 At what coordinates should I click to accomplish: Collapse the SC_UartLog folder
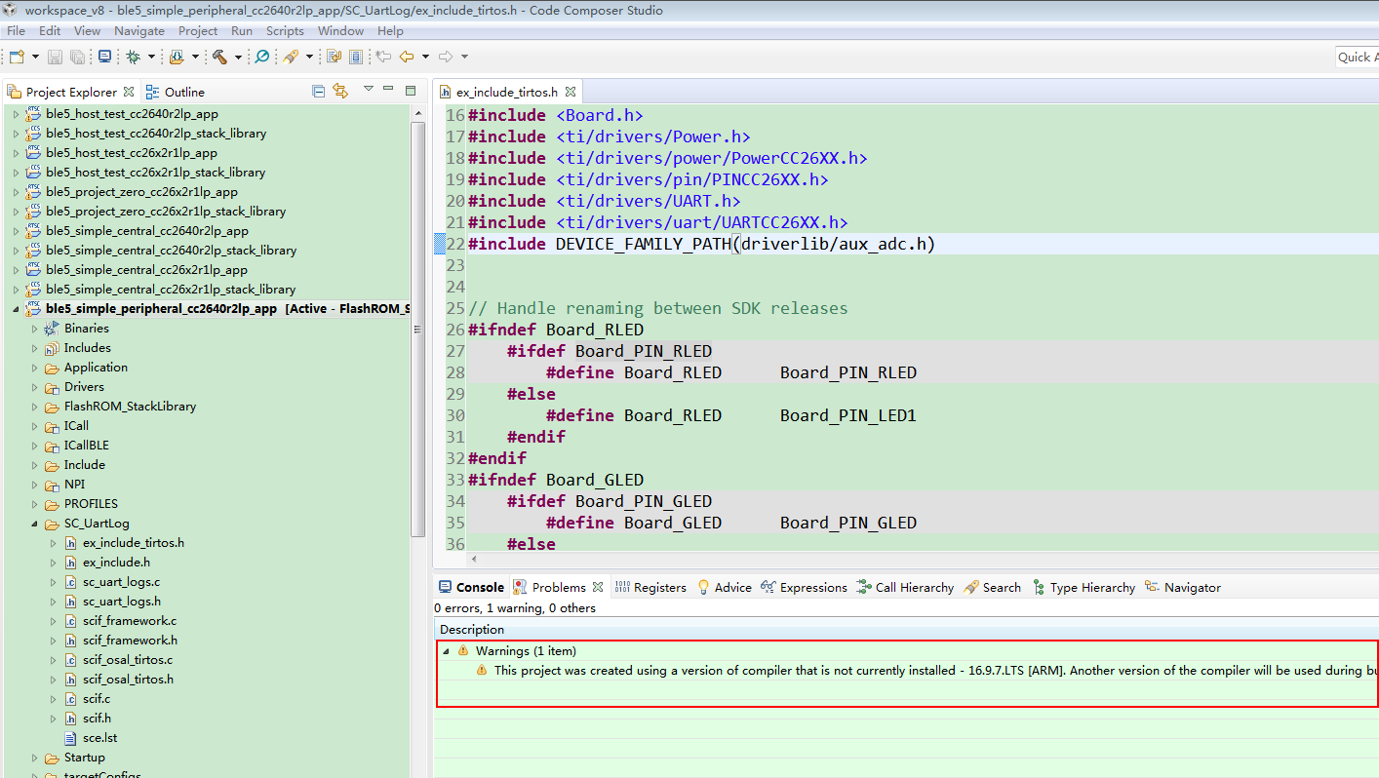coord(34,524)
